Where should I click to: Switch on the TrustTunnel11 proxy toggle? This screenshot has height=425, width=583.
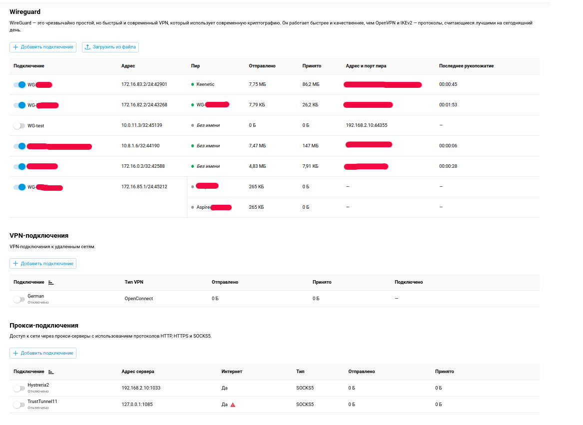coord(19,405)
